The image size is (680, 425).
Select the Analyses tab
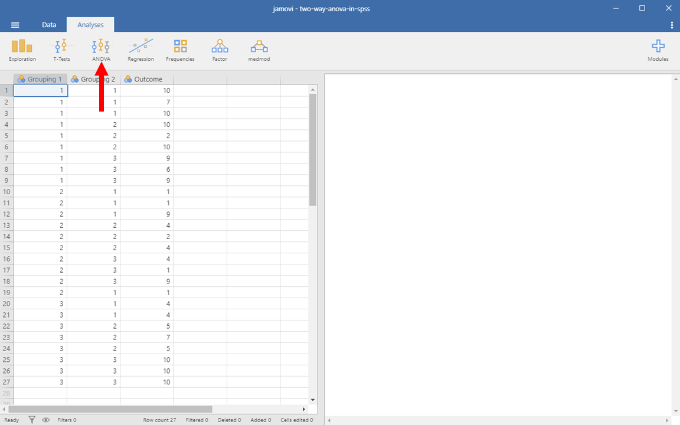pyautogui.click(x=90, y=25)
